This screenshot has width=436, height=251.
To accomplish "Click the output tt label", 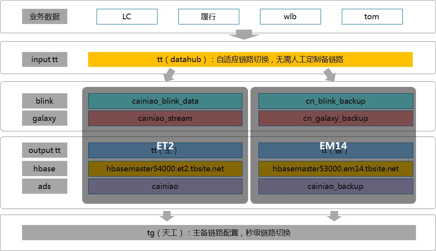I will [x=44, y=150].
